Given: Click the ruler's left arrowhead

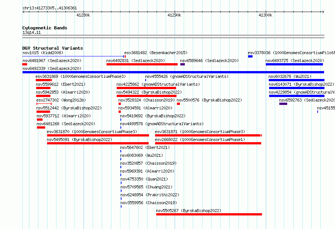Looking at the screenshot, I should pyautogui.click(x=23, y=12).
